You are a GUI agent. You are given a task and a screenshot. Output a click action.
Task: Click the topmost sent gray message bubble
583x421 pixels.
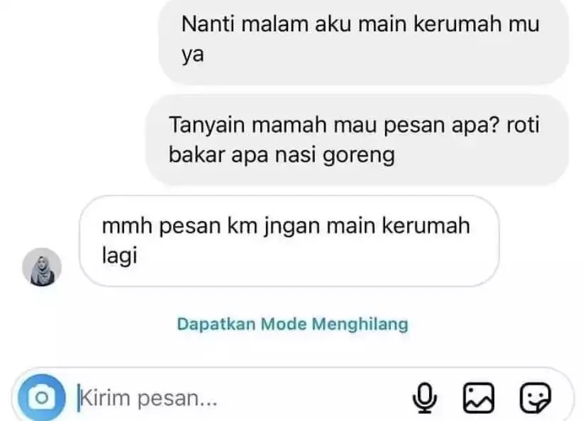click(364, 41)
